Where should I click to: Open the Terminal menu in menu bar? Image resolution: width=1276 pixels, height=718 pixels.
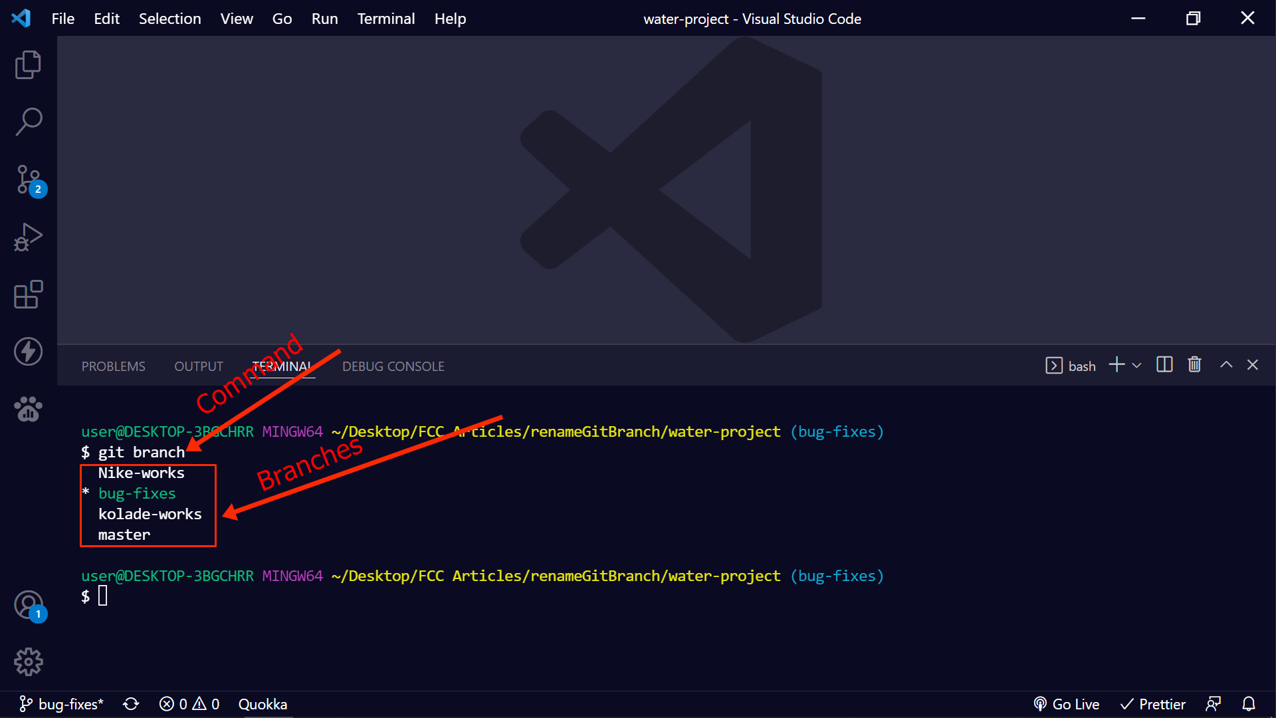pos(385,19)
